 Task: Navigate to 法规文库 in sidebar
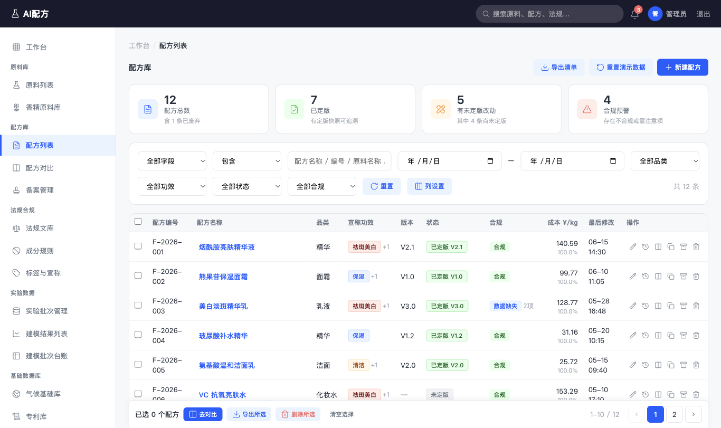[58, 228]
